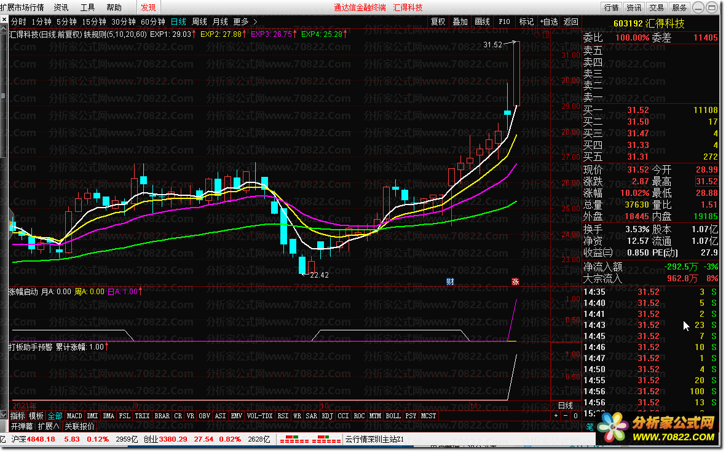Switch to the MCST indicator
This screenshot has height=452, width=726.
(428, 416)
